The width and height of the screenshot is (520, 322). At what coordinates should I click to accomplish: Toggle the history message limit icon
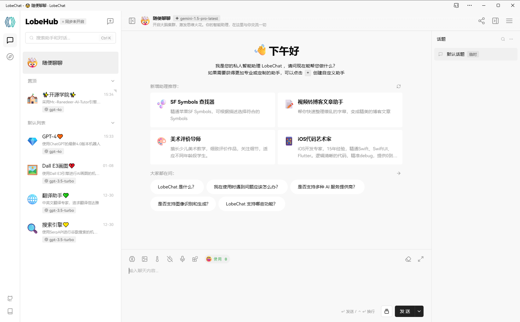[170, 259]
